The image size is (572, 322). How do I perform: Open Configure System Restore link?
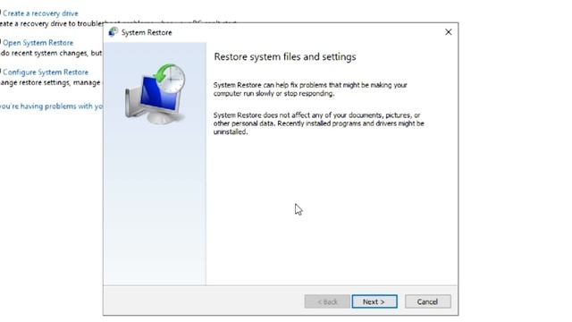click(46, 72)
